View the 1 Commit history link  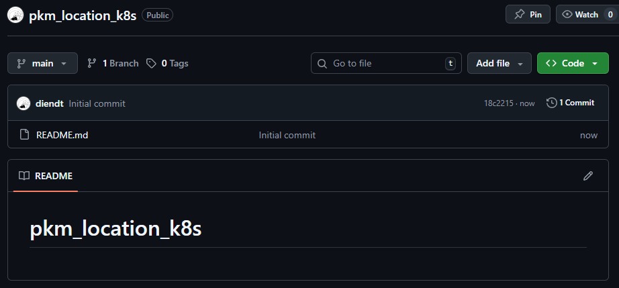[576, 103]
